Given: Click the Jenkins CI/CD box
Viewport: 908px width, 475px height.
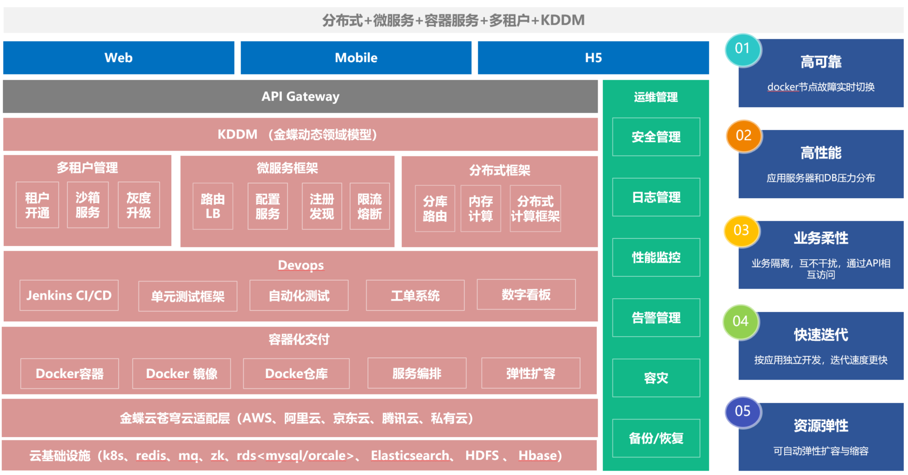Looking at the screenshot, I should 69,295.
